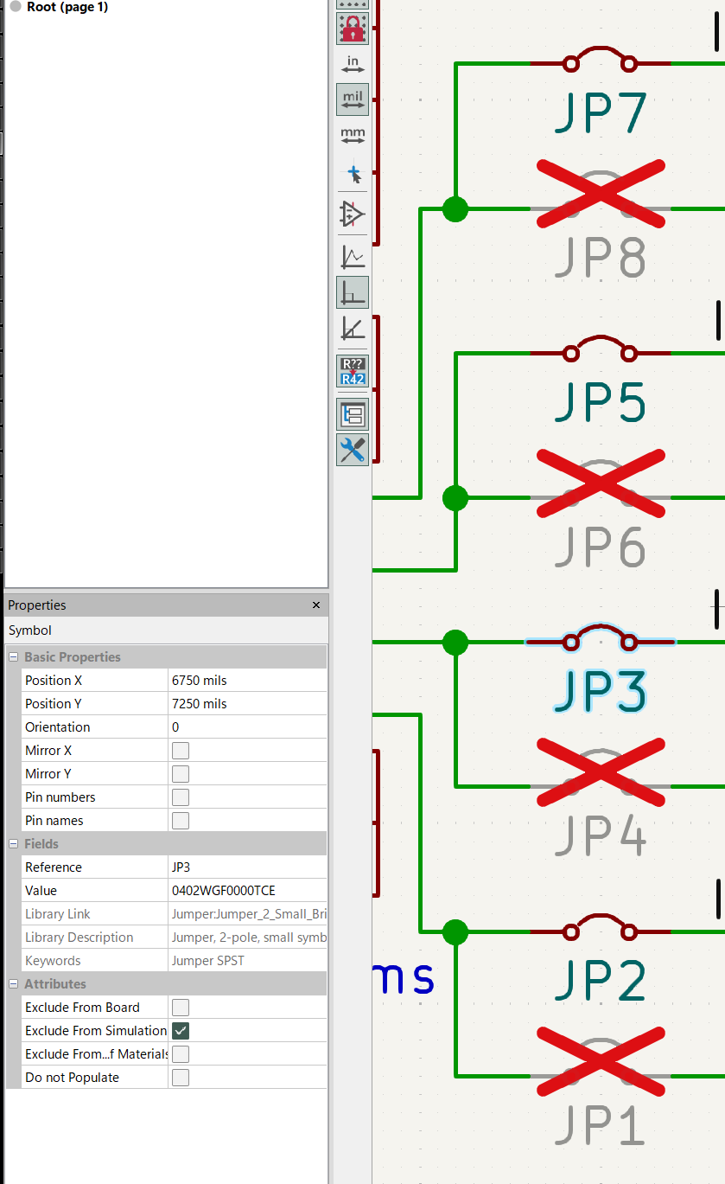The width and height of the screenshot is (725, 1184).
Task: Enable the Mirror X checkbox
Action: coord(181,751)
